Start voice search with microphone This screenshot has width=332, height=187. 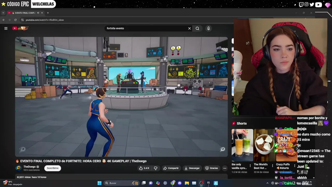(208, 28)
